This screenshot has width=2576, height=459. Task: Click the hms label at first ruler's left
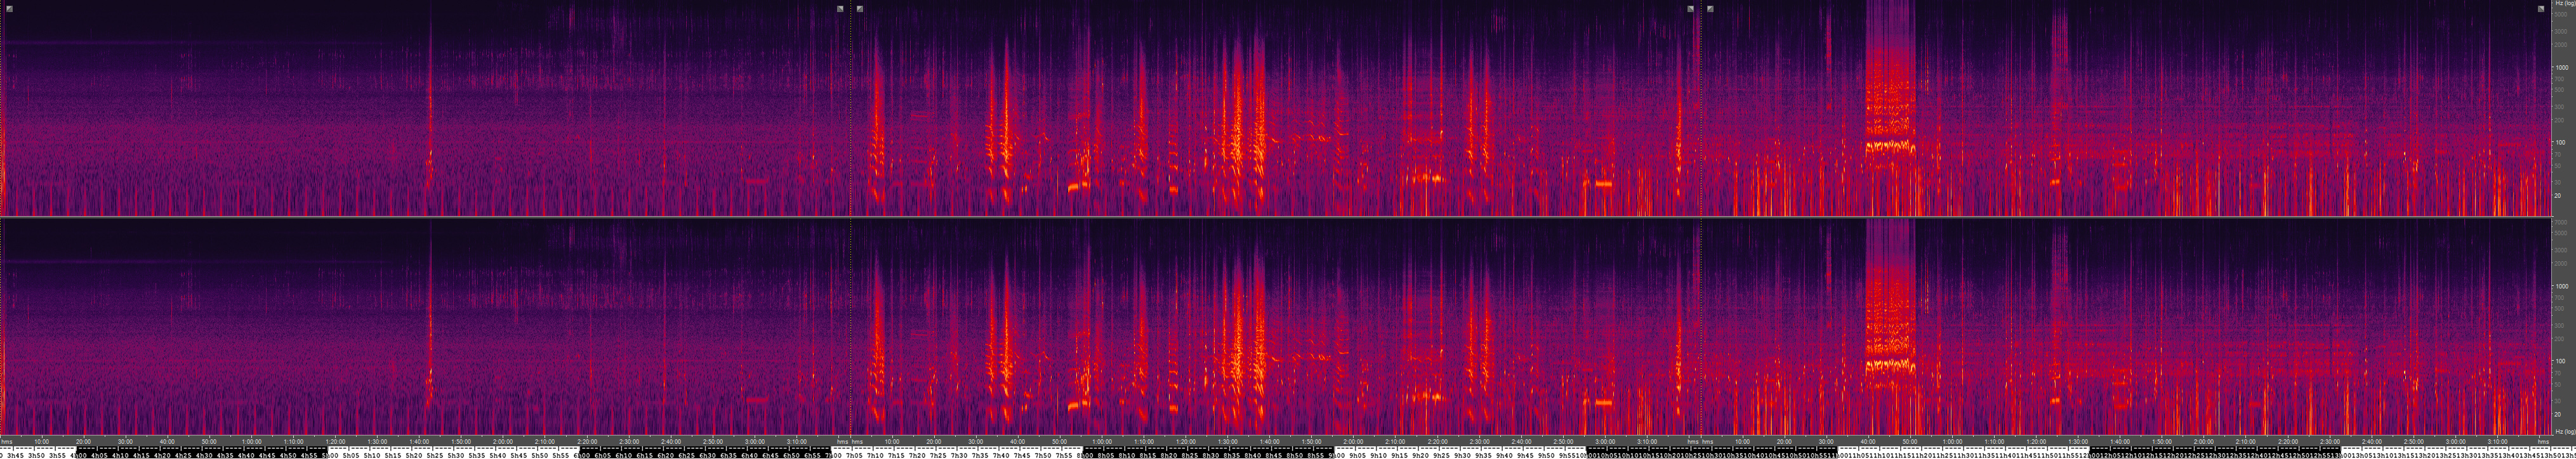coord(7,441)
